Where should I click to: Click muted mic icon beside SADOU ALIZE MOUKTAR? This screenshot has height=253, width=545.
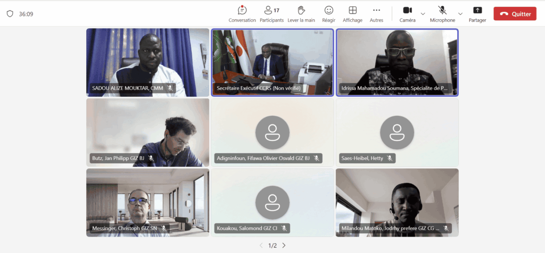170,88
